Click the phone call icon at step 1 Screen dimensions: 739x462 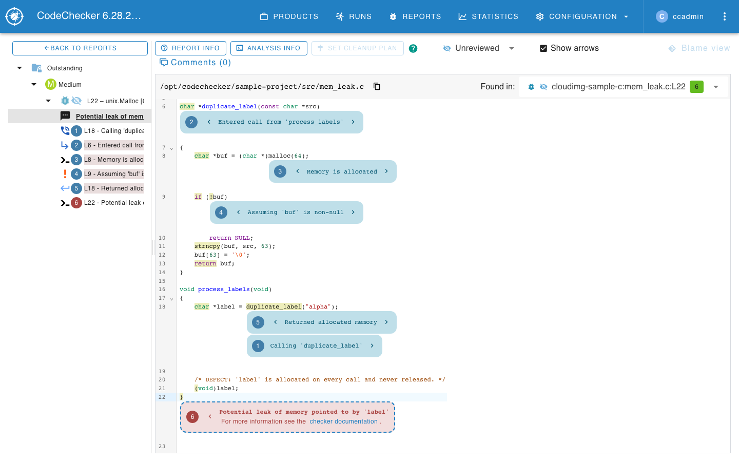pos(65,130)
